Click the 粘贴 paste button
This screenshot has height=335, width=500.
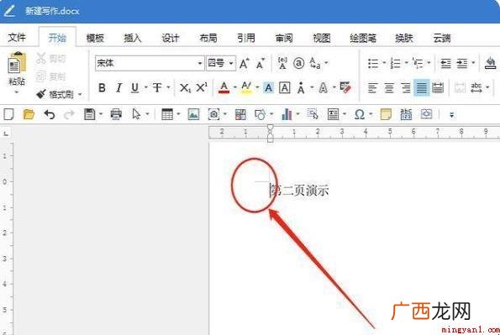[x=17, y=69]
